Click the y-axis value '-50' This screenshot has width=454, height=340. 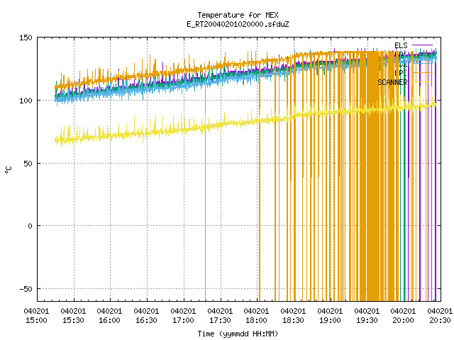(x=26, y=289)
